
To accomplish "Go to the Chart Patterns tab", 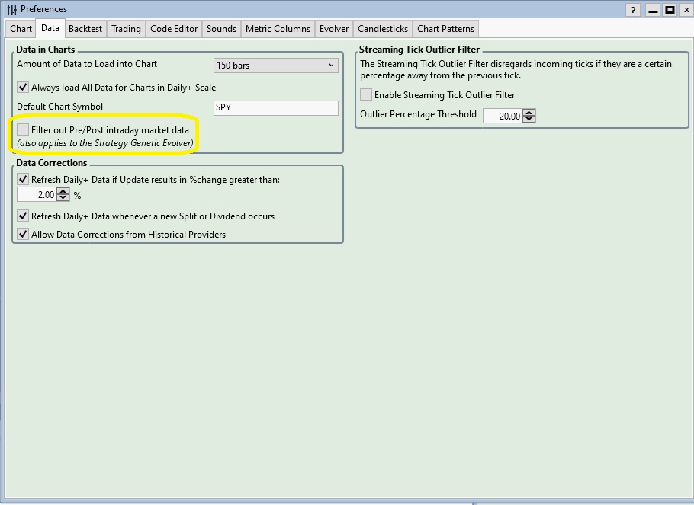I will pyautogui.click(x=445, y=29).
